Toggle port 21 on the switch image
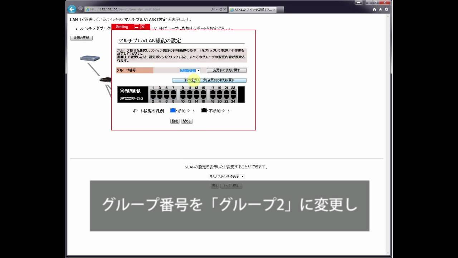The image size is (458, 258). pos(226,92)
